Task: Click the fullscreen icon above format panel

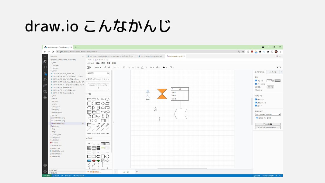Action: pos(277,67)
